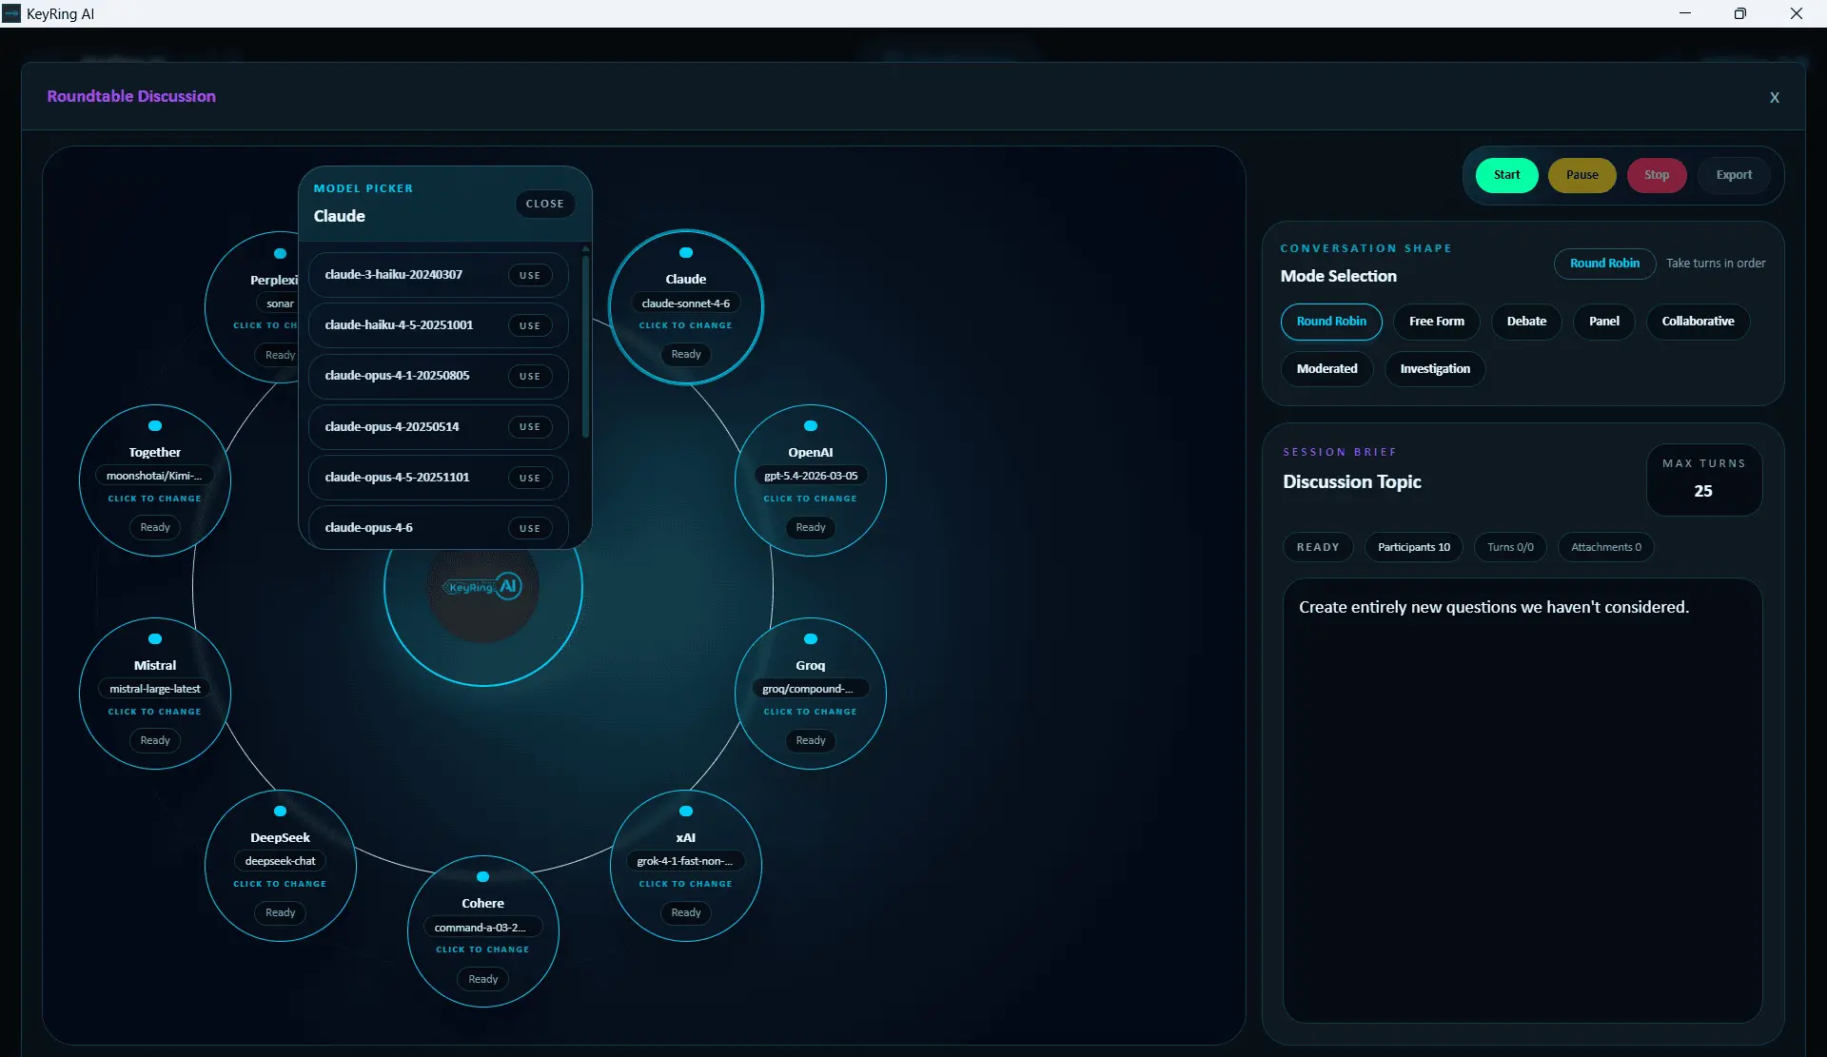Click the KeyRing AI center logo

483,587
